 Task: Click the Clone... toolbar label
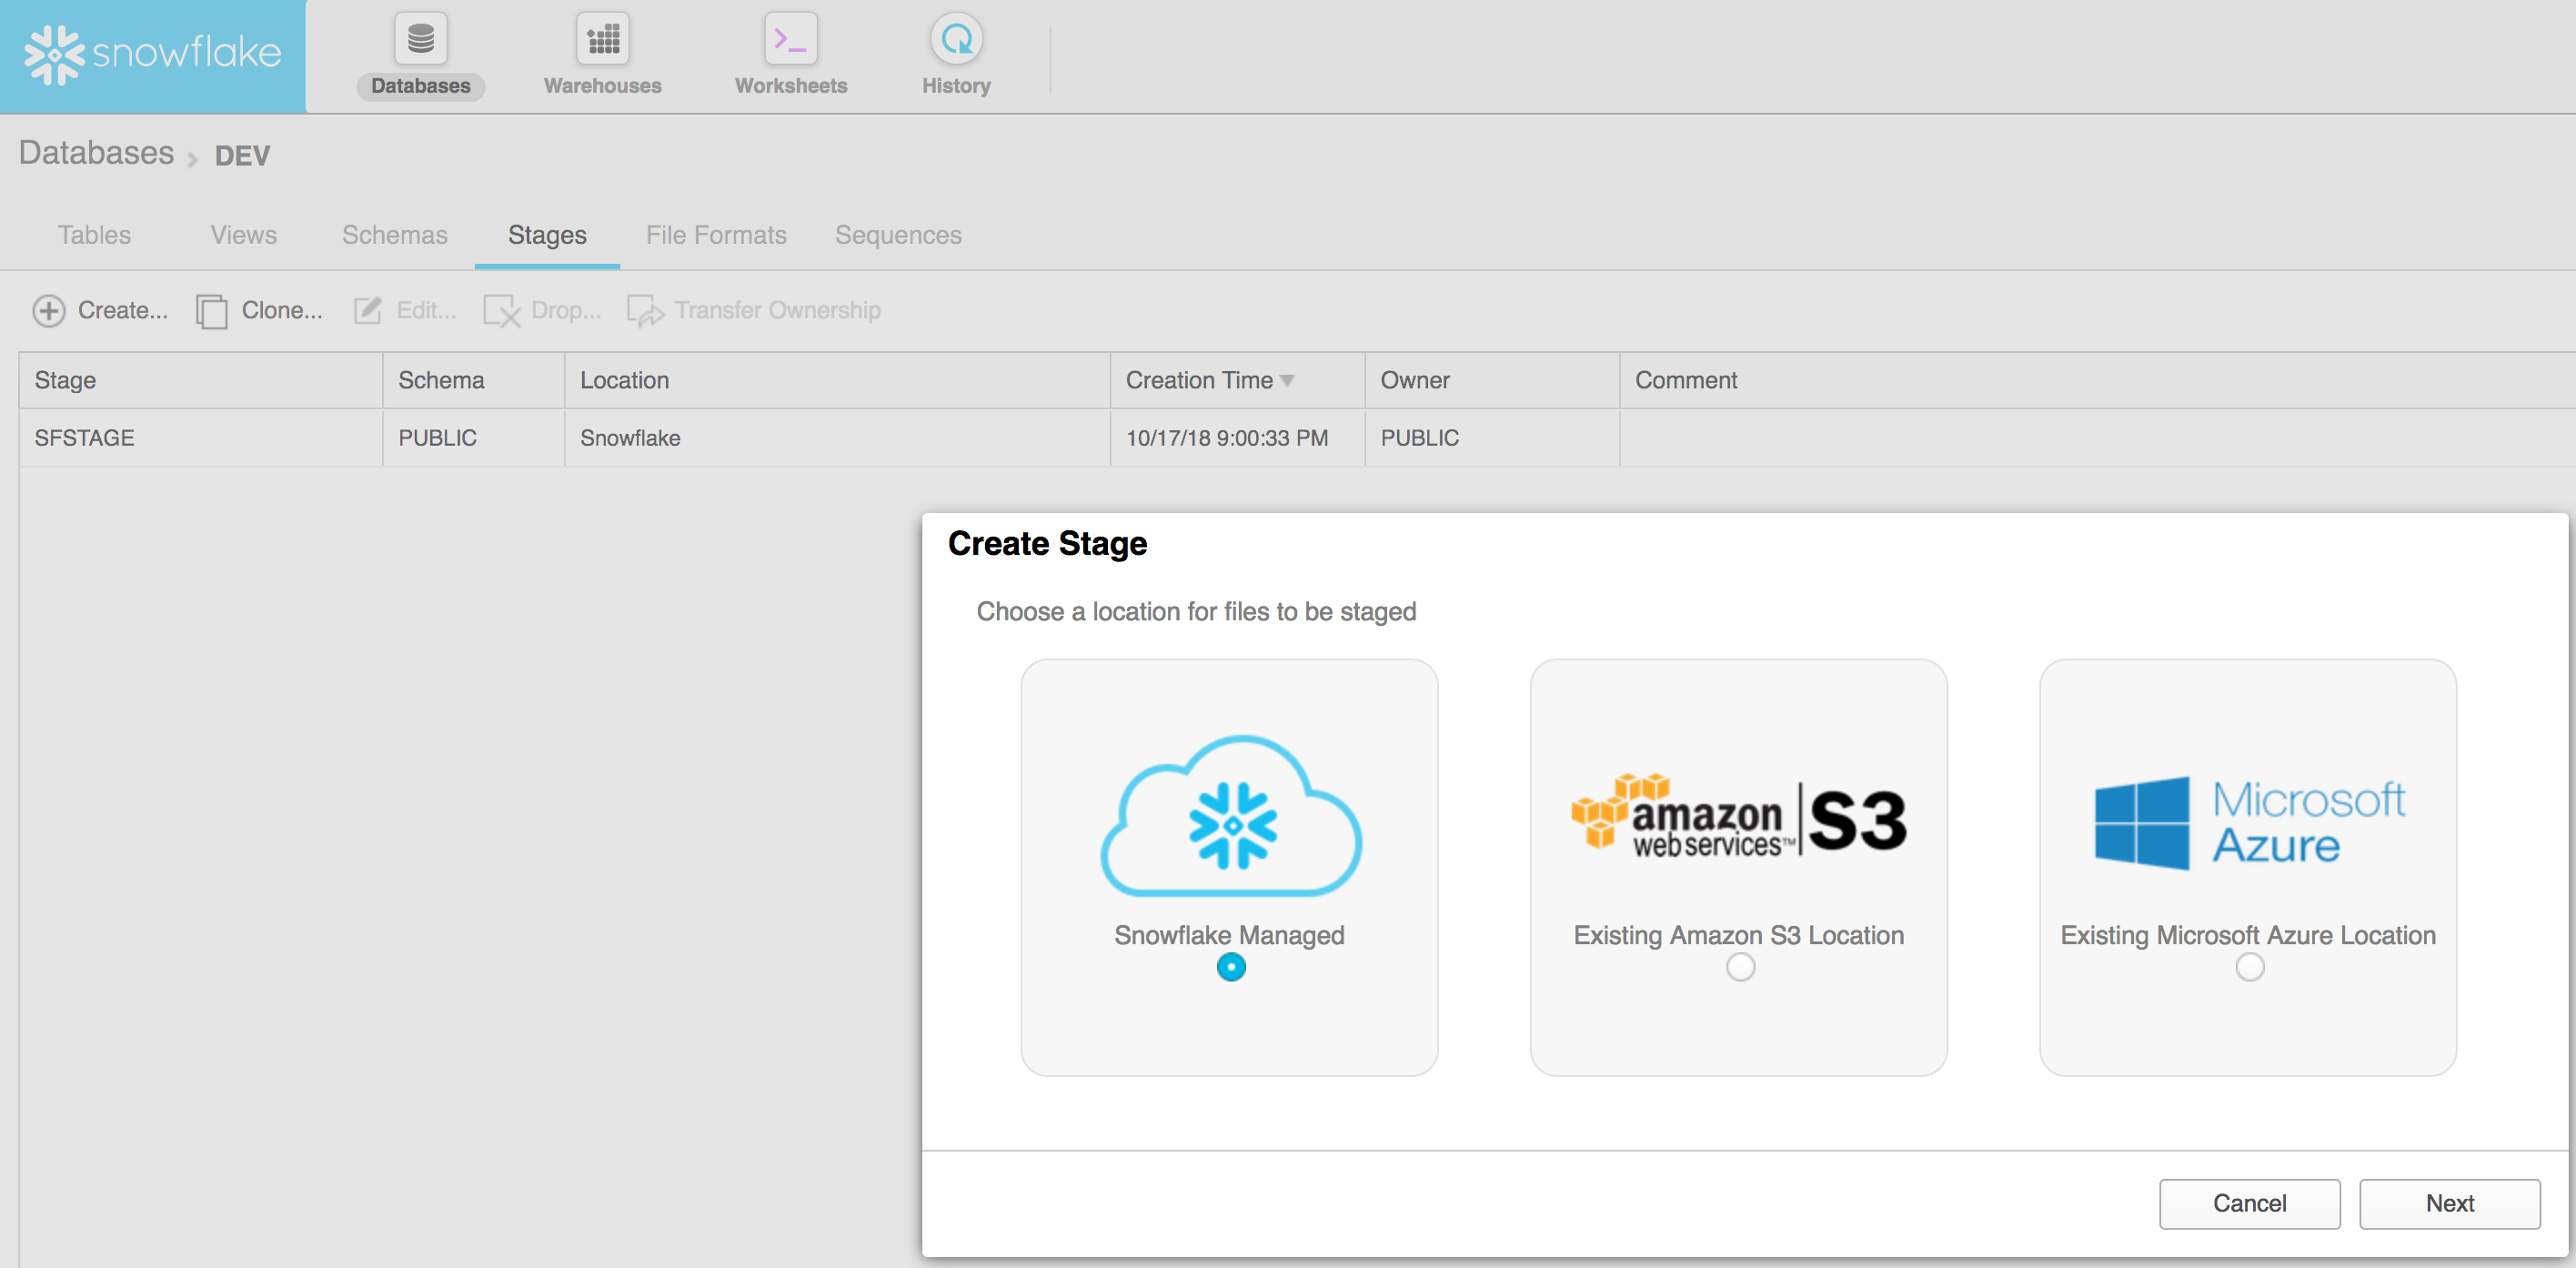[x=282, y=311]
